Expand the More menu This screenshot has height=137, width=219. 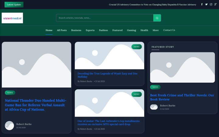coord(156,30)
